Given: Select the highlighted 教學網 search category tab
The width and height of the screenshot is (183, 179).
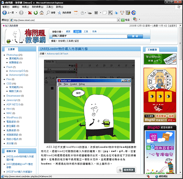Looking at the screenshot, I should [x=77, y=32].
